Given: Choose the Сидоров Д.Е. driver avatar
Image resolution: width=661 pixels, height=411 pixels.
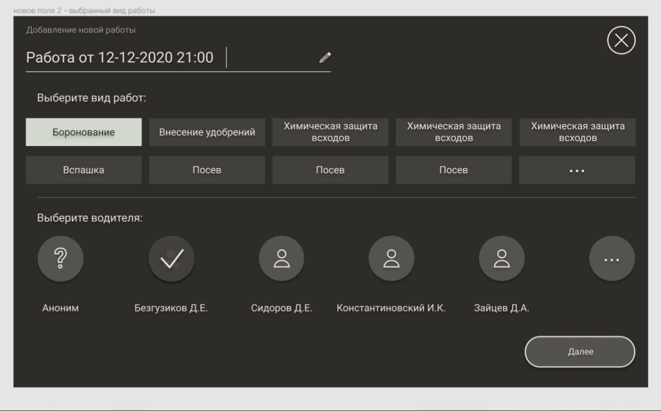Looking at the screenshot, I should click(x=282, y=259).
